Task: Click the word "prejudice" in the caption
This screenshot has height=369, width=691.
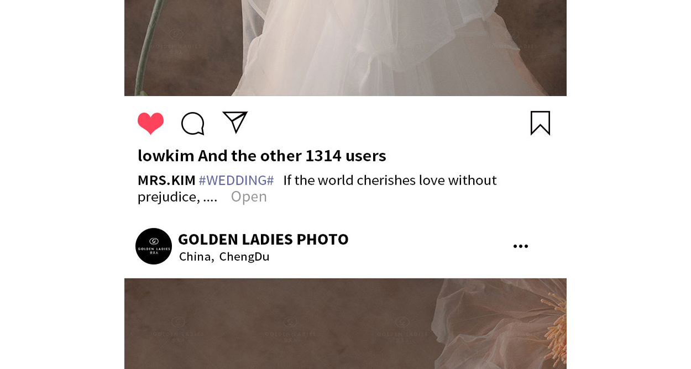Action: 169,197
